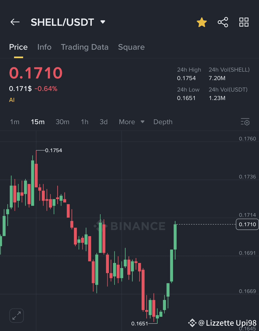Screen dimensions: 259x331
Task: Share the SHELL/USDT chart
Action: 223,22
